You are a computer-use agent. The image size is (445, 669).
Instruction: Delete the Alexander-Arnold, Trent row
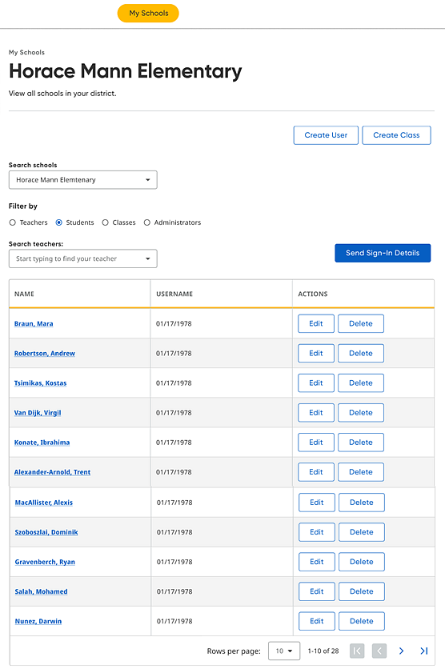[361, 472]
